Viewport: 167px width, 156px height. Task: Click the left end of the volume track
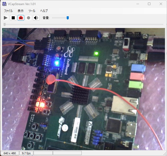(53, 18)
